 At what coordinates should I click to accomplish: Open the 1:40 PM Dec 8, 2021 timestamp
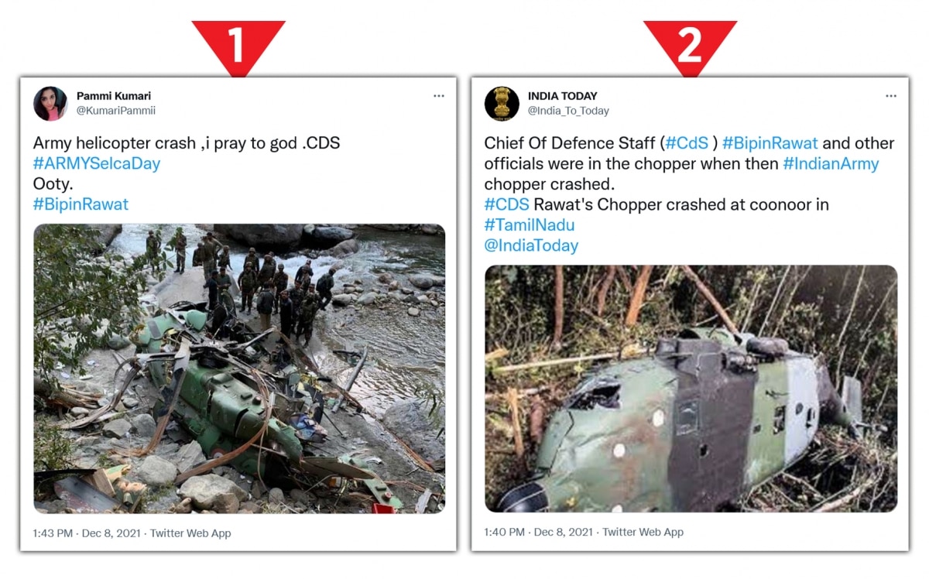click(x=540, y=533)
